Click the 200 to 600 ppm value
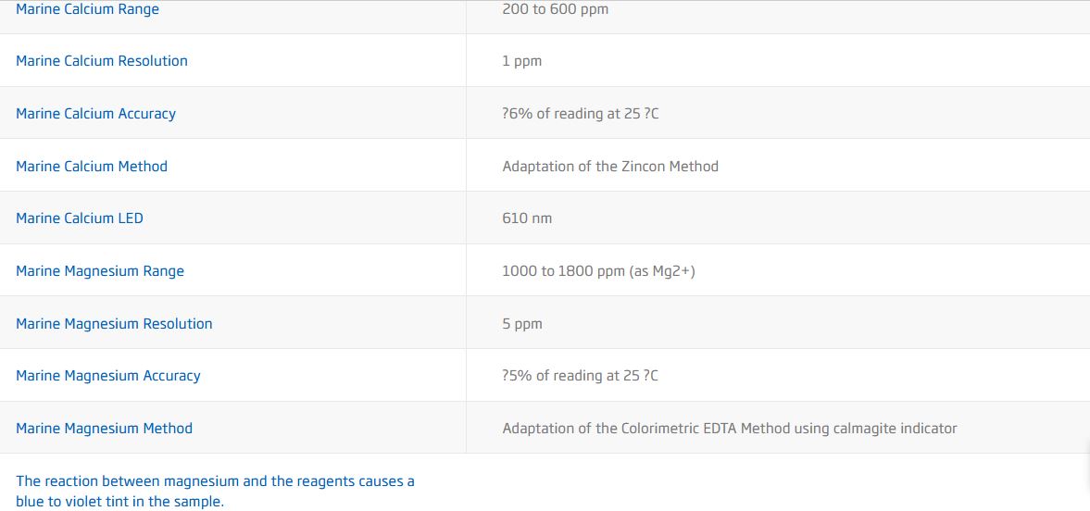 point(555,9)
